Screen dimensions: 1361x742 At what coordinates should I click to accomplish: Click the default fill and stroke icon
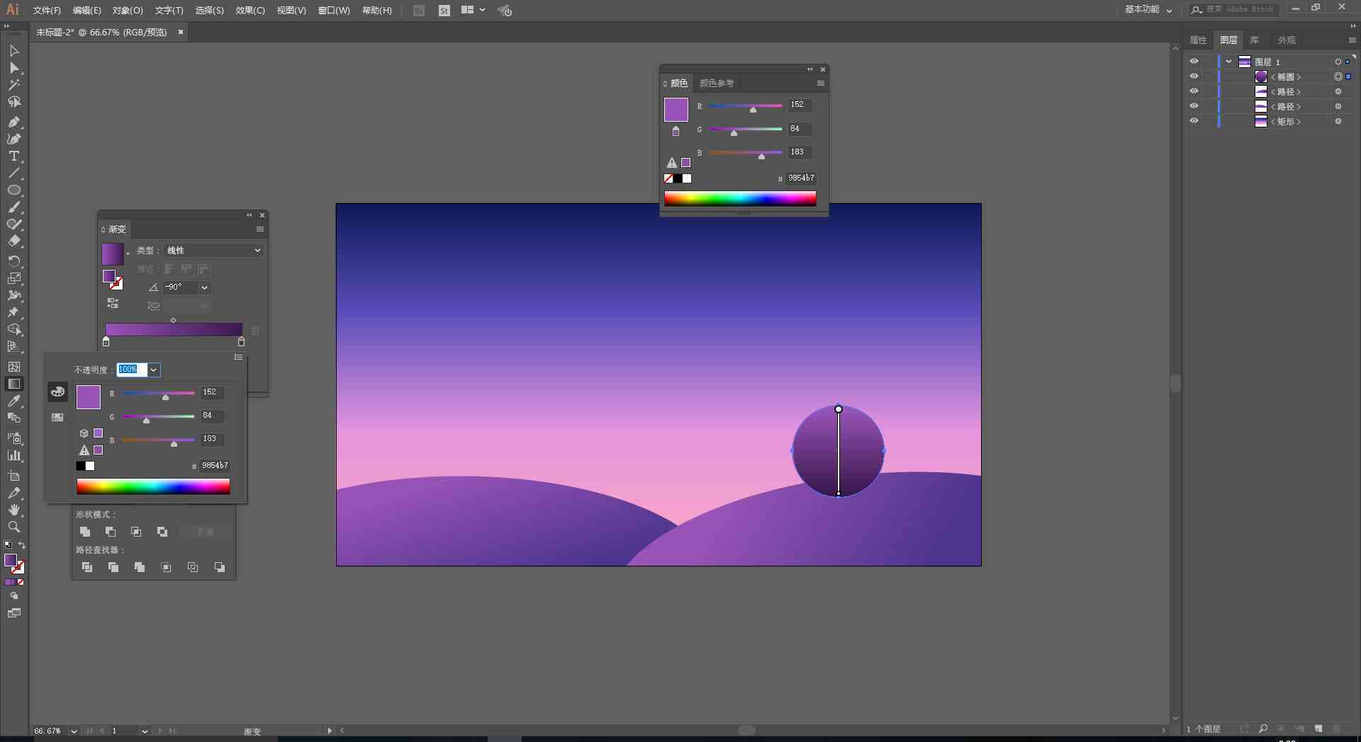8,545
